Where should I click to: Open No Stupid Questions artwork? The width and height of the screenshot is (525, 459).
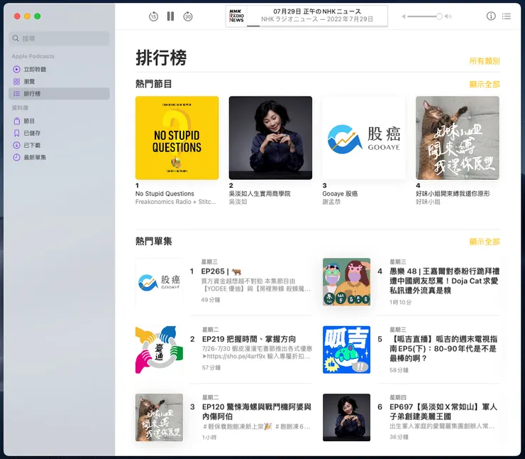(177, 138)
